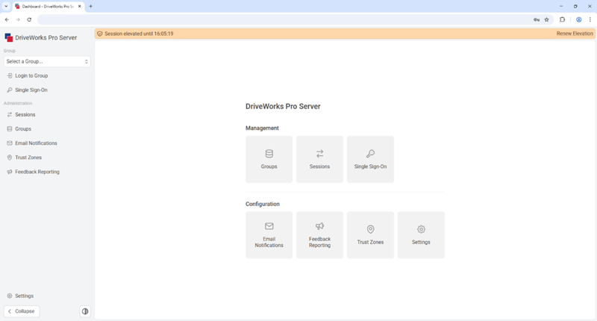Open Sessions from the sidebar
This screenshot has height=321, width=597.
click(47, 115)
